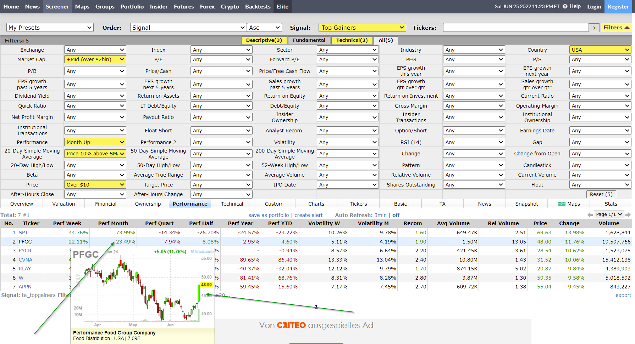Open Insider in top navigation
The height and width of the screenshot is (344, 635).
coord(159,6)
